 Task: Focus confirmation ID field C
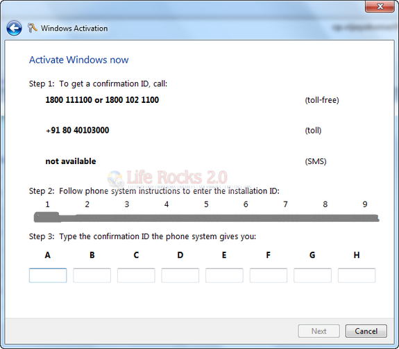point(136,275)
